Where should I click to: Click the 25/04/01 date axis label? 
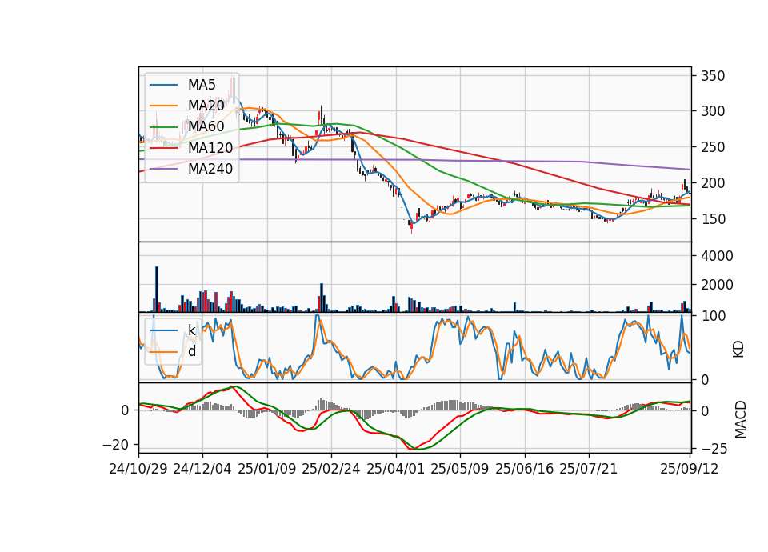(395, 469)
